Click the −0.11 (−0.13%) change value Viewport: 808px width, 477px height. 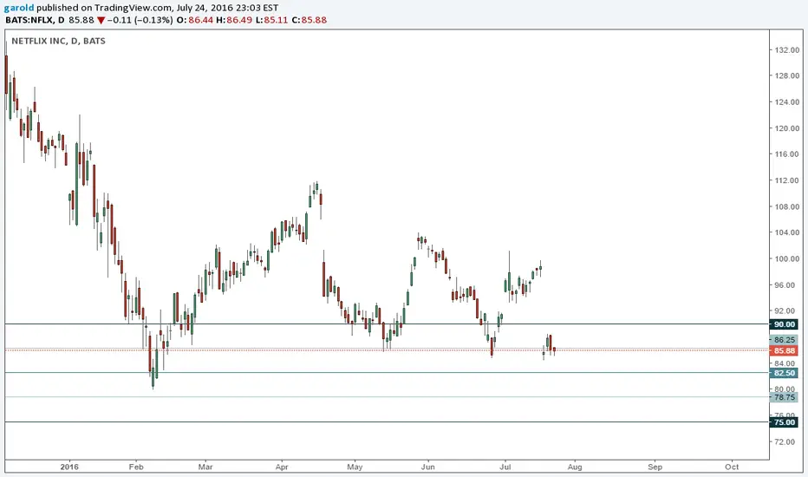coord(140,20)
